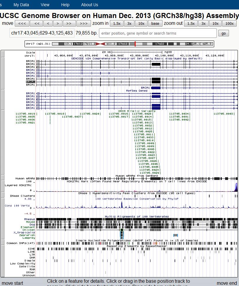The width and height of the screenshot is (239, 286).
Task: Zoom out 3x
Action: pos(204,24)
